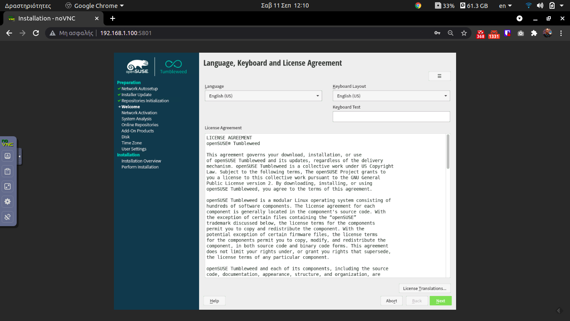Click the User Settings step
This screenshot has height=321, width=570.
click(134, 149)
